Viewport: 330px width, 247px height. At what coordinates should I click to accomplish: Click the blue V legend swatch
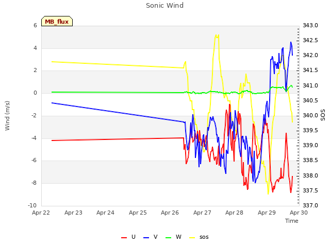146,238
